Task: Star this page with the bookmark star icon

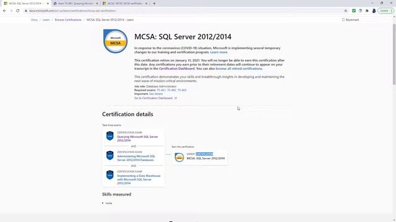Action: pyautogui.click(x=346, y=10)
